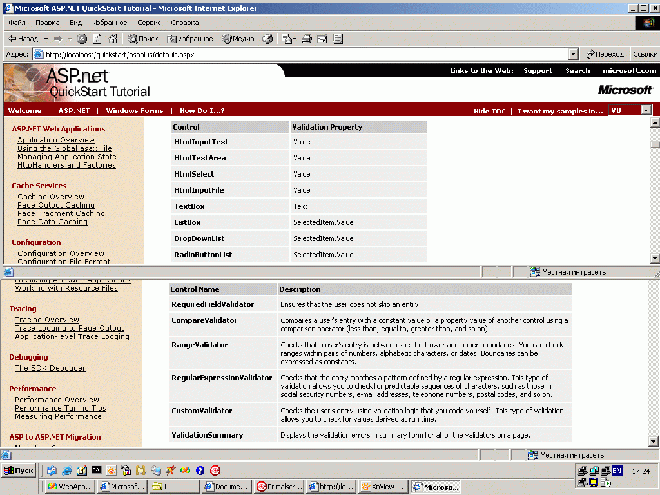Open the Application Overview link

point(56,140)
